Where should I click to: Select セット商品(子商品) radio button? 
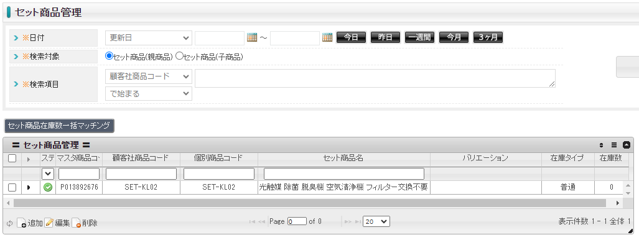[x=179, y=56]
